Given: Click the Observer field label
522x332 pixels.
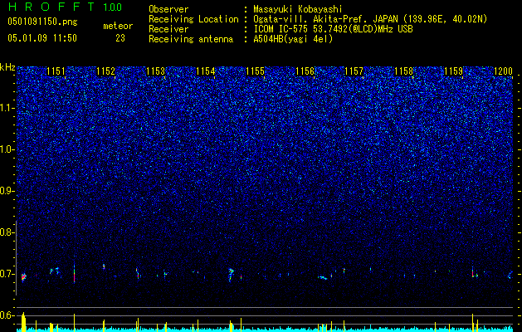Looking at the screenshot, I should pyautogui.click(x=168, y=9).
